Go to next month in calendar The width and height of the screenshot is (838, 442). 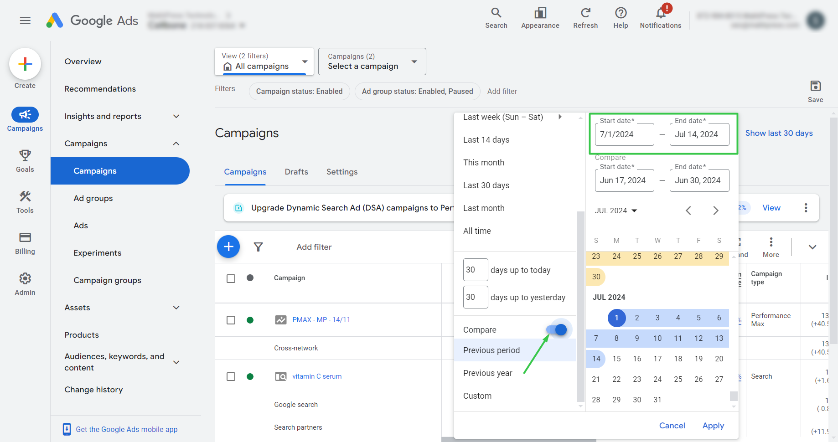coord(716,211)
